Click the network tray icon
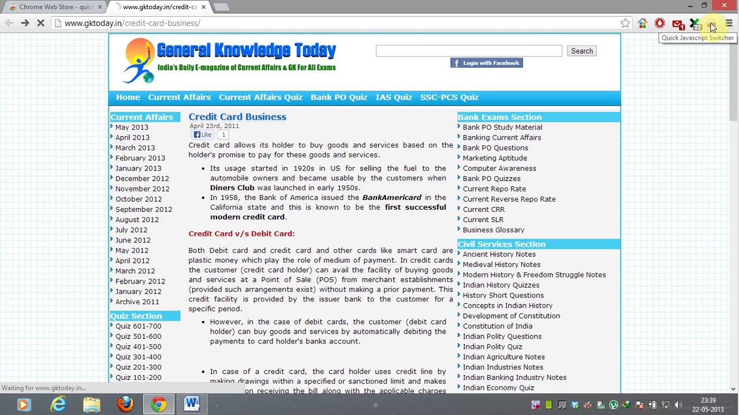 (x=666, y=405)
